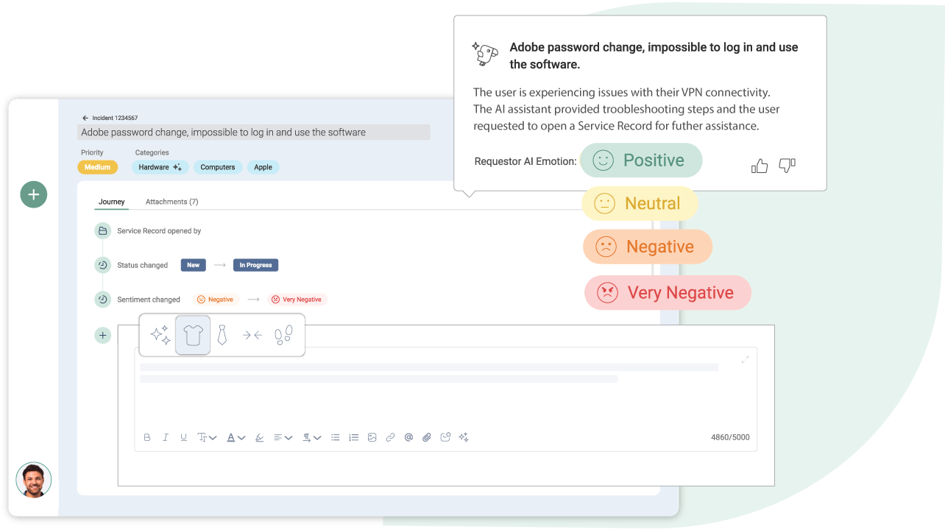Insert a hyperlink via the chain icon
Image resolution: width=945 pixels, height=530 pixels.
(391, 437)
